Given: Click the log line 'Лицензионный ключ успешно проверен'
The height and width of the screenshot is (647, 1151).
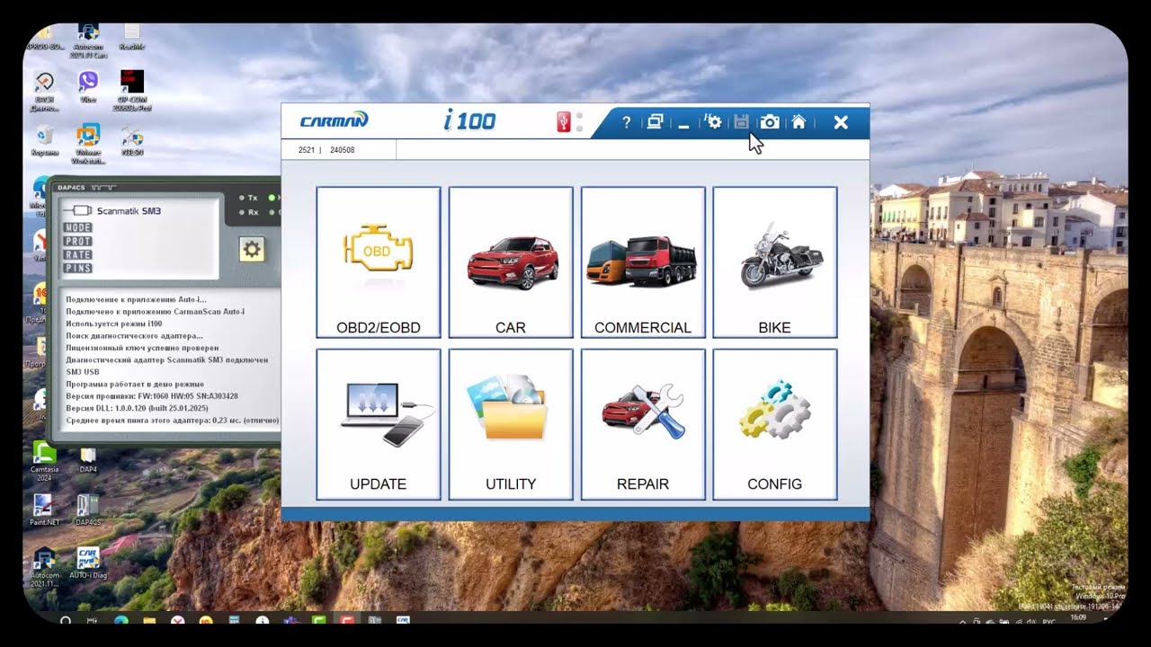Looking at the screenshot, I should point(142,348).
